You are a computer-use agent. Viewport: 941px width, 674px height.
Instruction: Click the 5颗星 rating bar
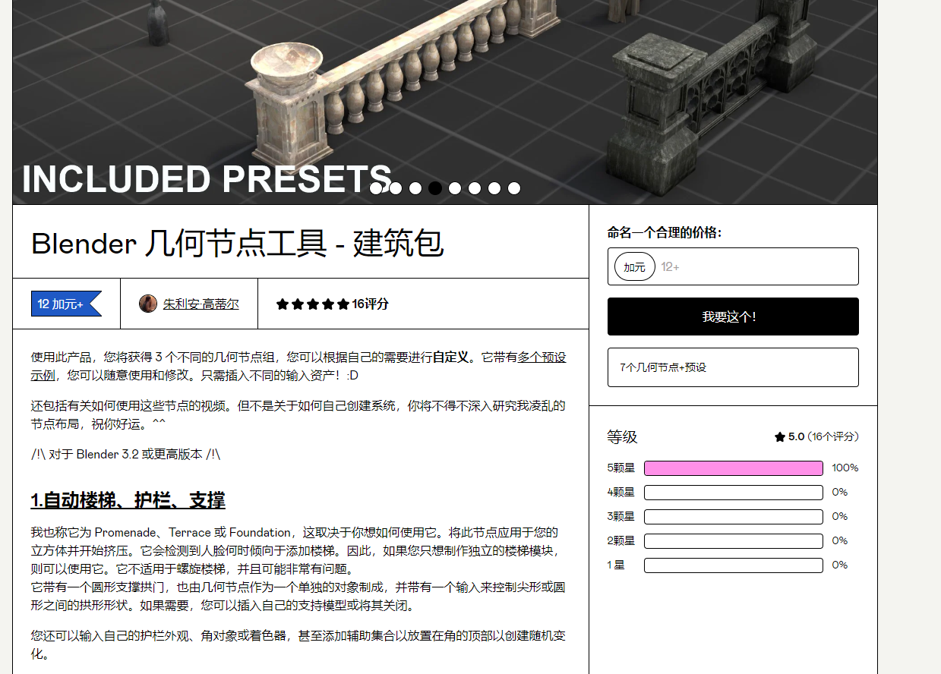pyautogui.click(x=734, y=468)
